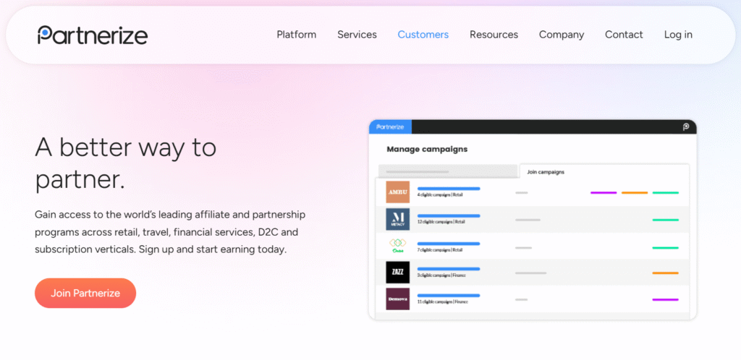The image size is (741, 360).
Task: Click the orange status bar in ZAZZ row
Action: click(x=665, y=273)
